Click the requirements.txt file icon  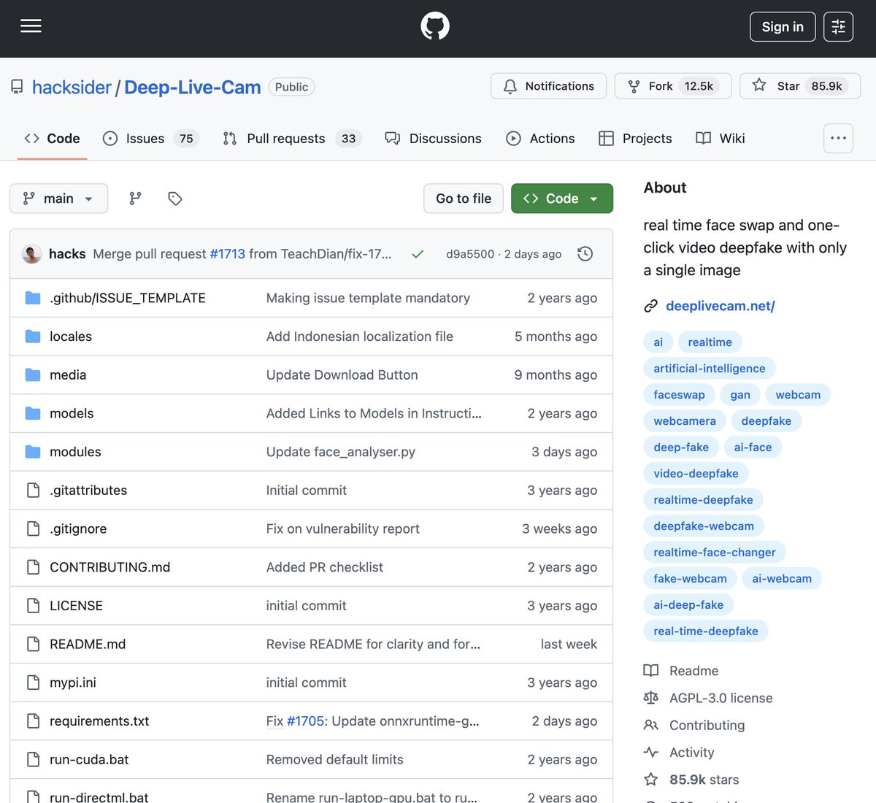pos(33,721)
